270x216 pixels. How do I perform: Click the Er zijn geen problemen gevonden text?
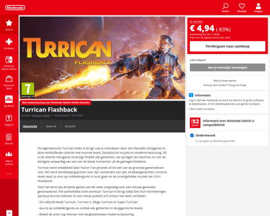[216, 141]
